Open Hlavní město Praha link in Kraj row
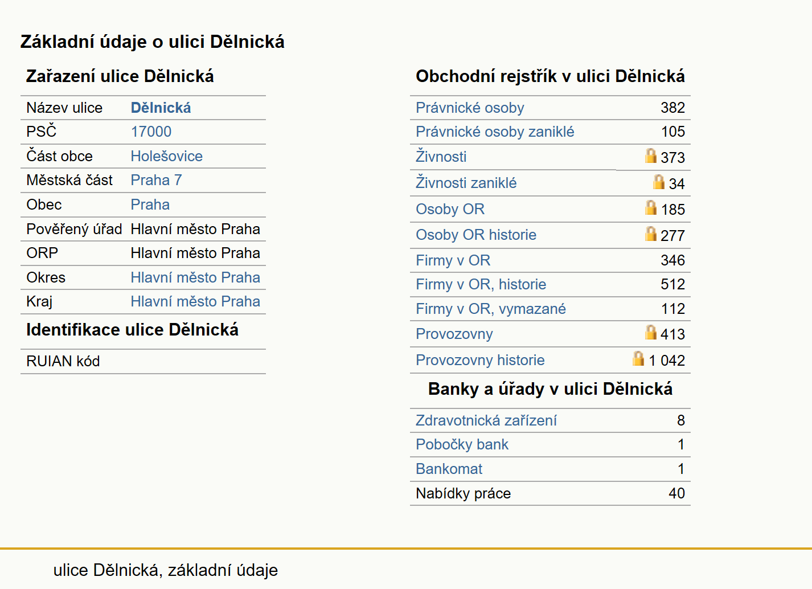Screen dimensions: 812x589 point(195,301)
